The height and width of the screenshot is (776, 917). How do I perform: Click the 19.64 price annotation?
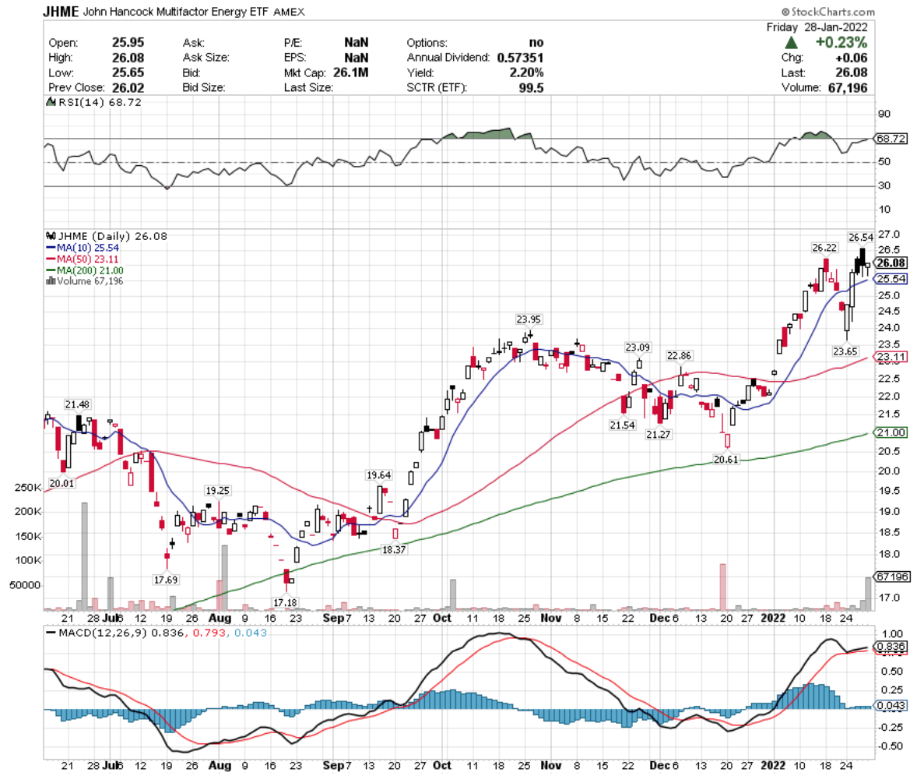[379, 475]
